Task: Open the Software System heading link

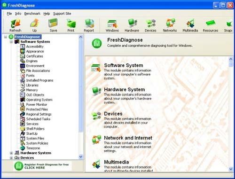Action: point(124,65)
